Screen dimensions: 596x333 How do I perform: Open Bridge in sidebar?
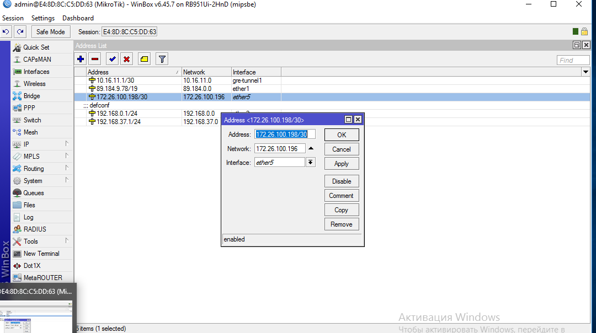31,96
